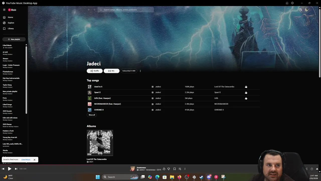The height and width of the screenshot is (181, 321).
Task: Open Lord Of The Catacombs album link in Used to it row
Action: (x=224, y=87)
